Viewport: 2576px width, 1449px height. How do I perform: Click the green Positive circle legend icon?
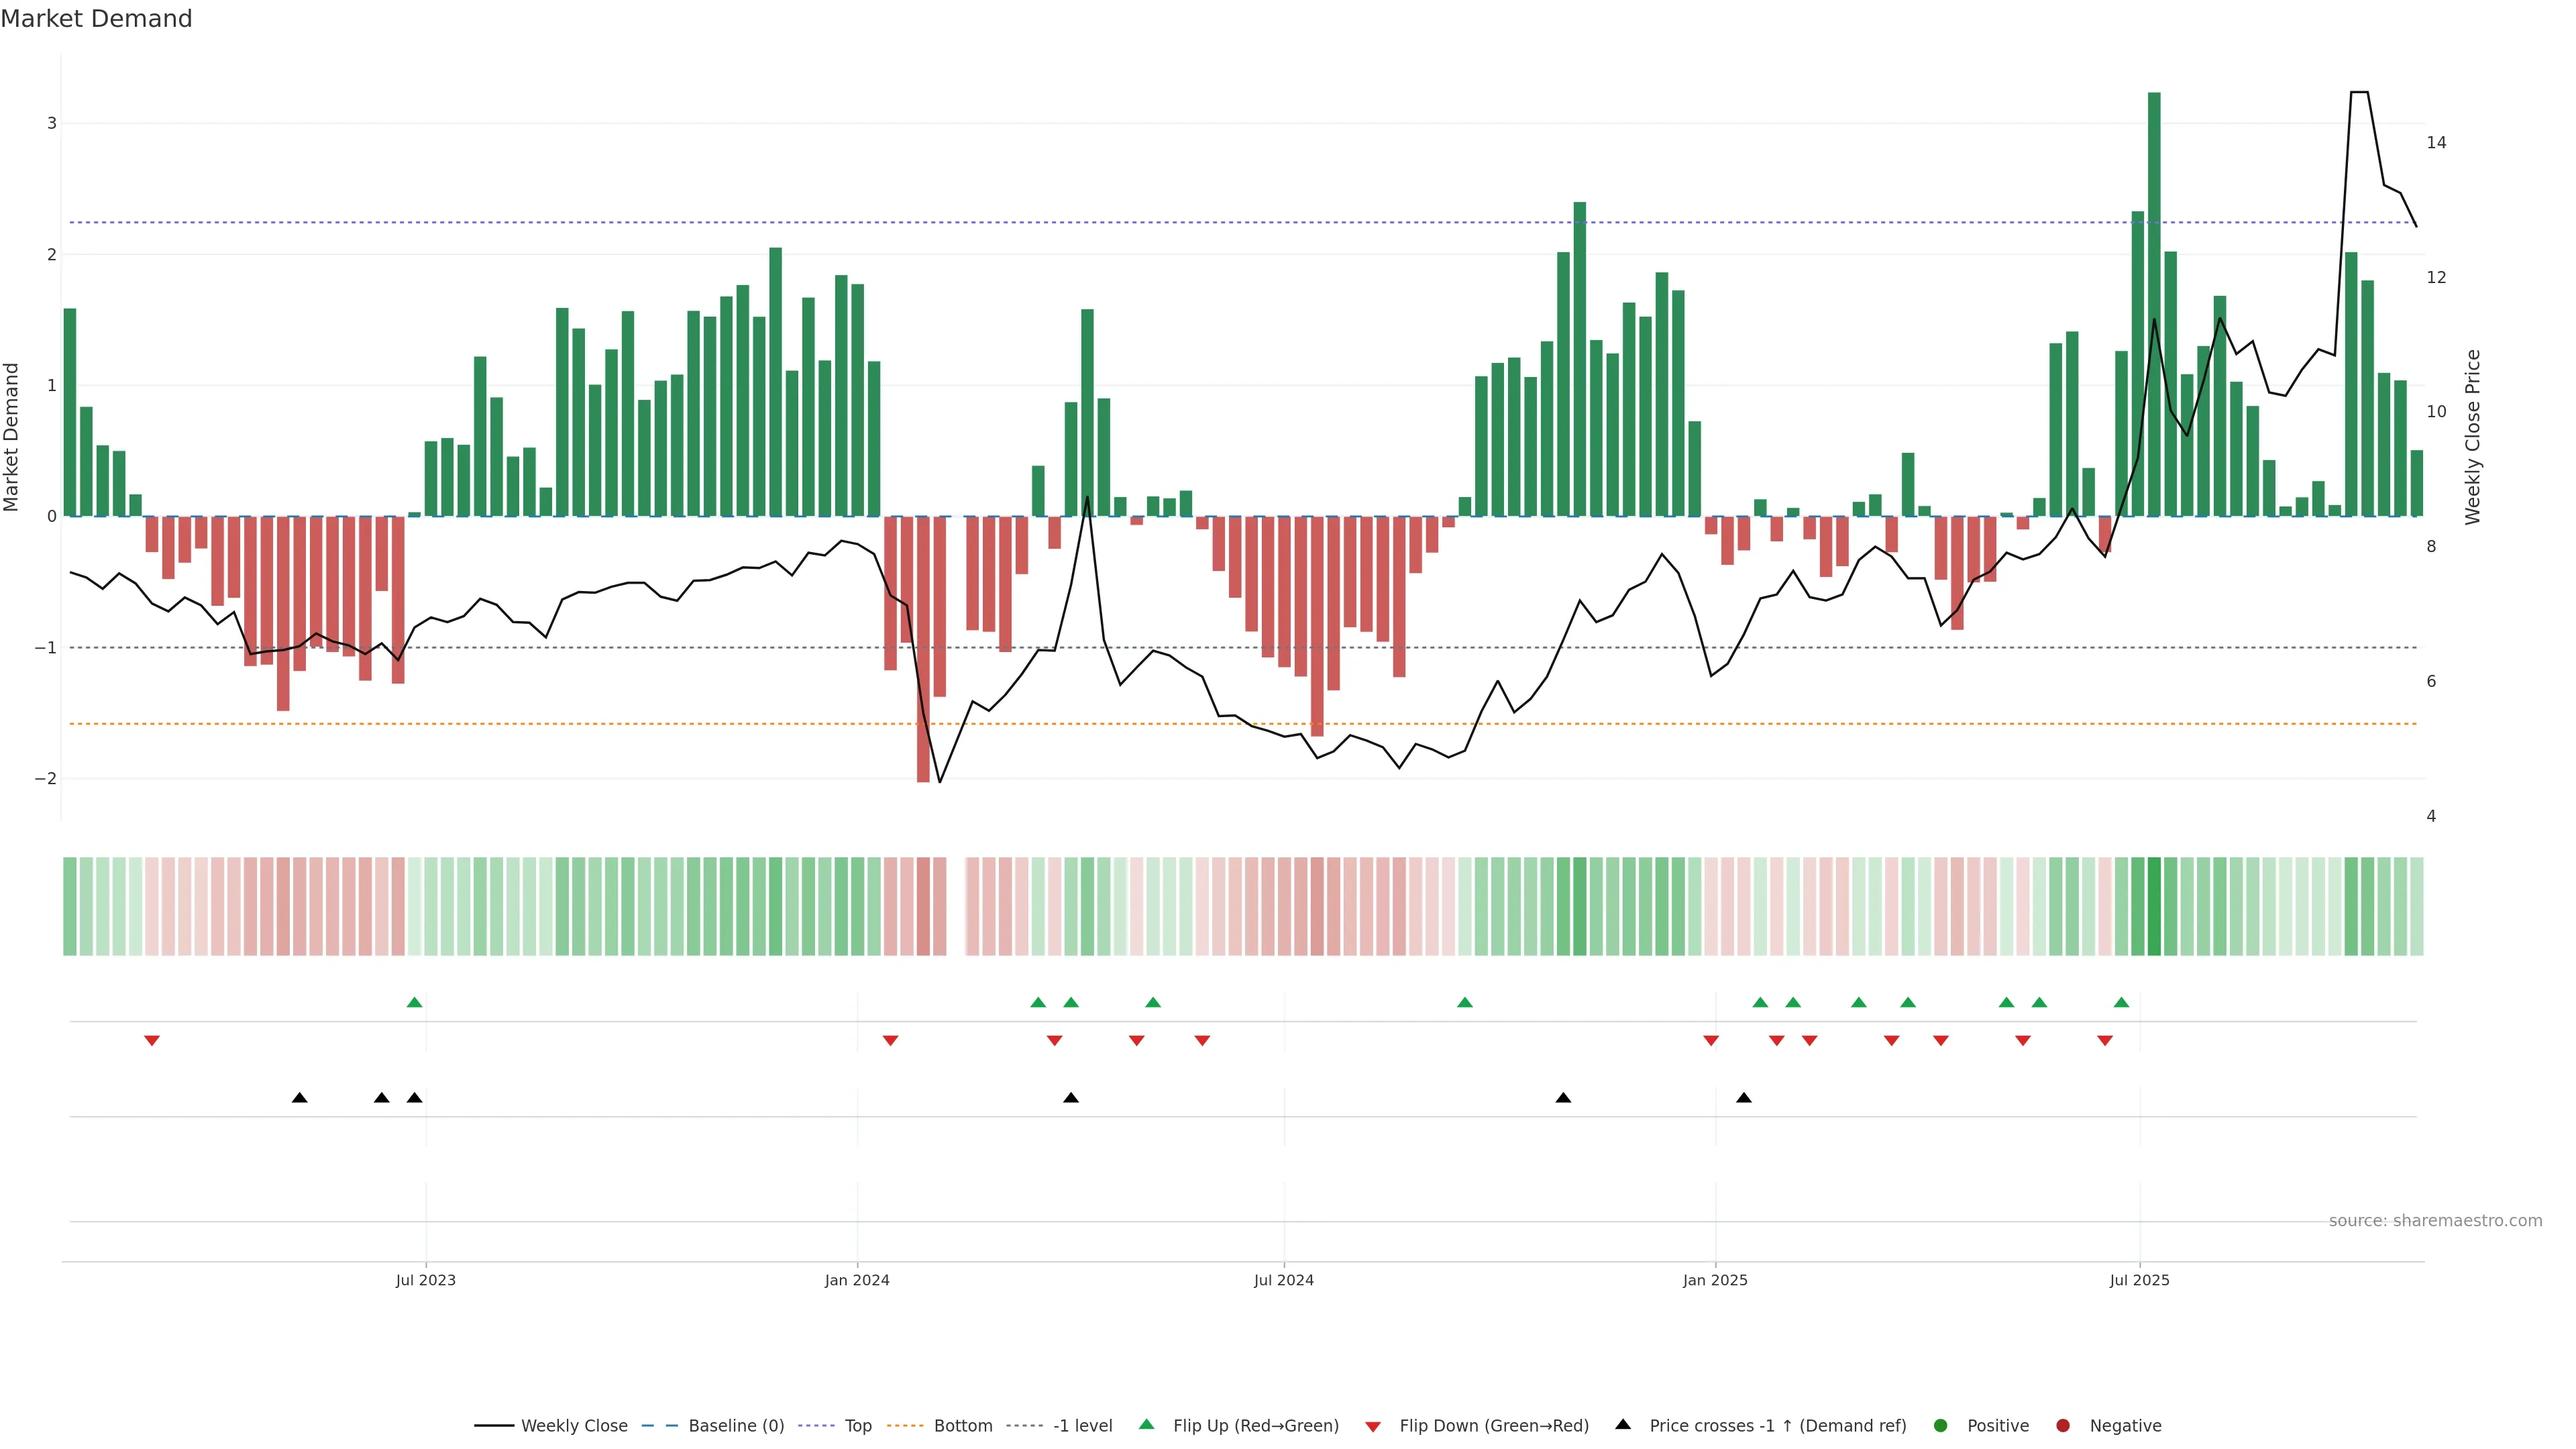[1941, 1426]
